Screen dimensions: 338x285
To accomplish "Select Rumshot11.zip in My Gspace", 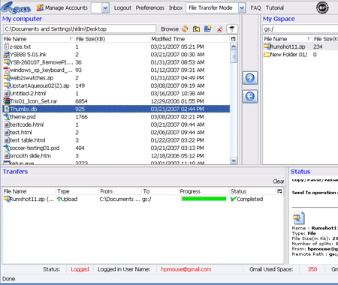I will pyautogui.click(x=300, y=46).
